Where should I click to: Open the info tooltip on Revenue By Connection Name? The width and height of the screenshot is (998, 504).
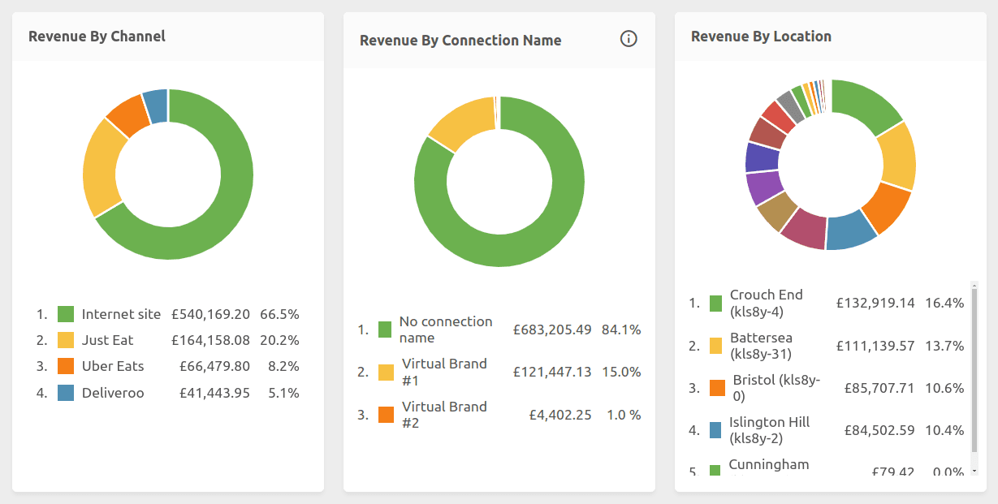629,39
